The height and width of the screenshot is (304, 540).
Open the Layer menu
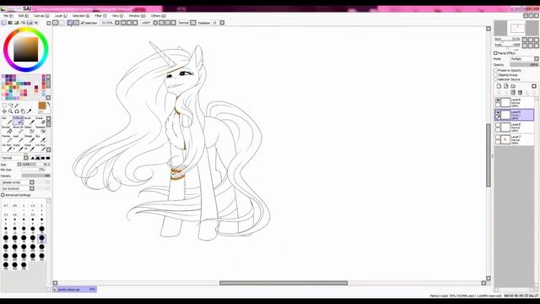61,16
